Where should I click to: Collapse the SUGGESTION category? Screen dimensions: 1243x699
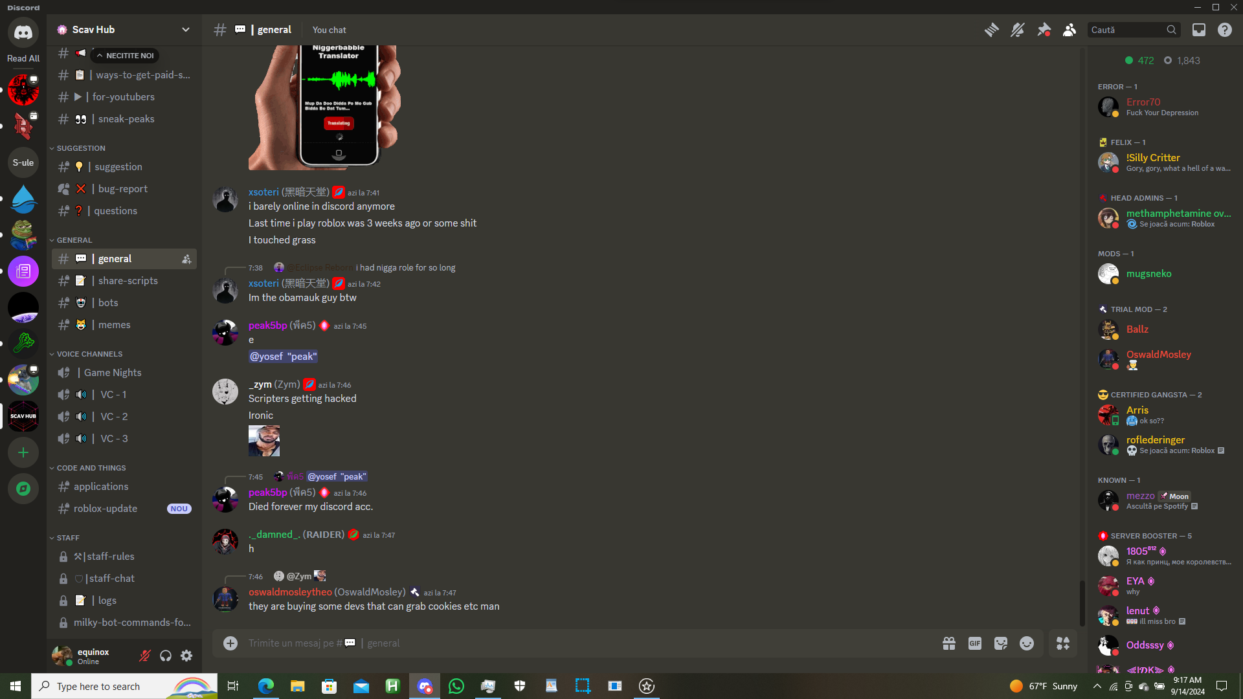click(80, 148)
